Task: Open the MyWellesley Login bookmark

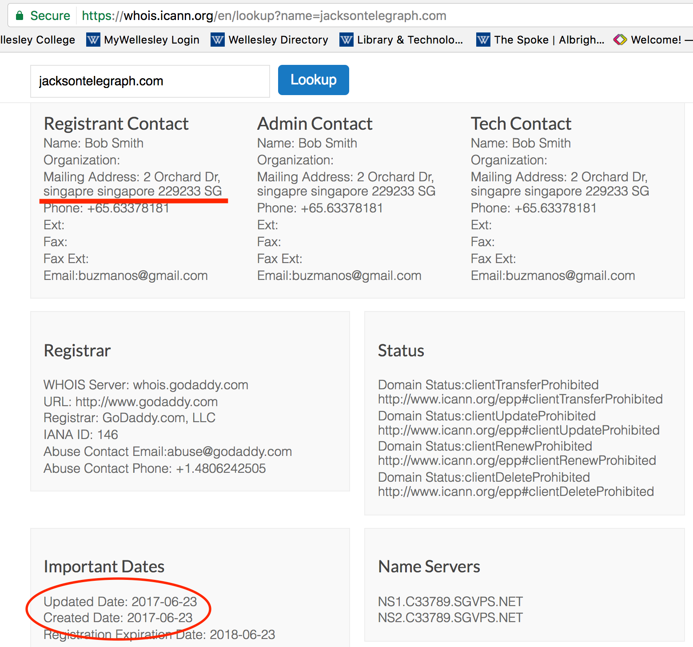Action: coord(143,40)
